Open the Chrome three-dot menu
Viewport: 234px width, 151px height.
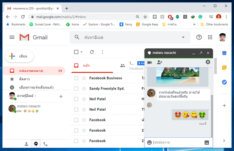pyautogui.click(x=226, y=17)
